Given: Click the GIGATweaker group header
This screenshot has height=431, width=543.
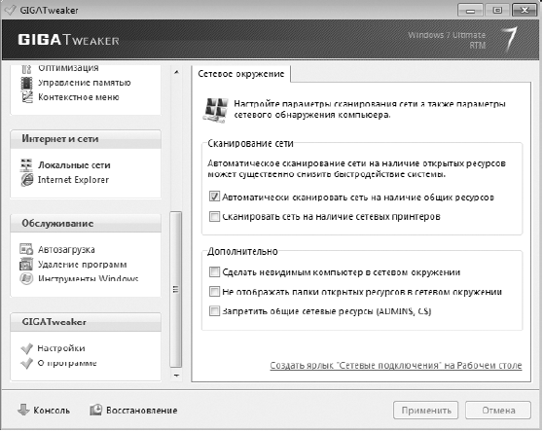Looking at the screenshot, I should pyautogui.click(x=86, y=322).
